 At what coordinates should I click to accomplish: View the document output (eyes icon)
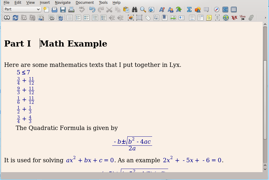coord(7,18)
